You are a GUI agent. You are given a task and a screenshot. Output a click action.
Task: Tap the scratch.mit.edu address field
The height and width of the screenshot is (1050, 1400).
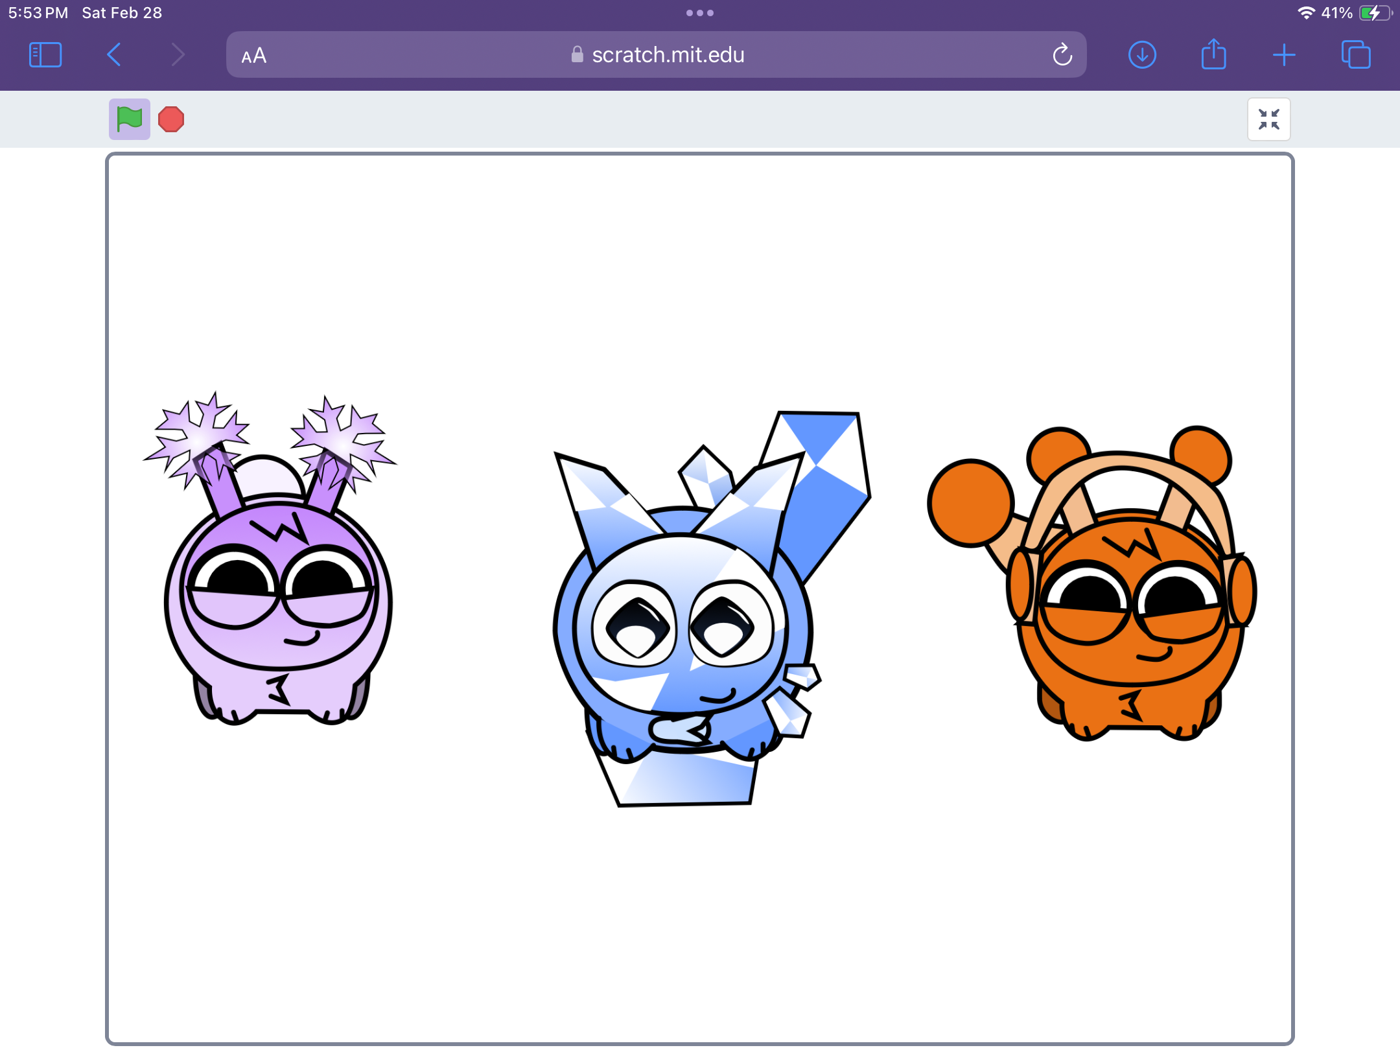tap(668, 55)
